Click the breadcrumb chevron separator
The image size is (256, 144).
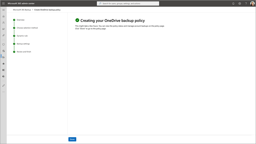coord(33,10)
